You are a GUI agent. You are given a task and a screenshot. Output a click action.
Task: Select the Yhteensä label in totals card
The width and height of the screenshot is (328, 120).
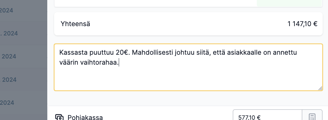pyautogui.click(x=75, y=24)
